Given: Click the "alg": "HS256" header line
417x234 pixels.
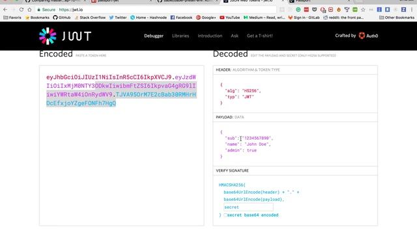Looking at the screenshot, I should [243, 91].
